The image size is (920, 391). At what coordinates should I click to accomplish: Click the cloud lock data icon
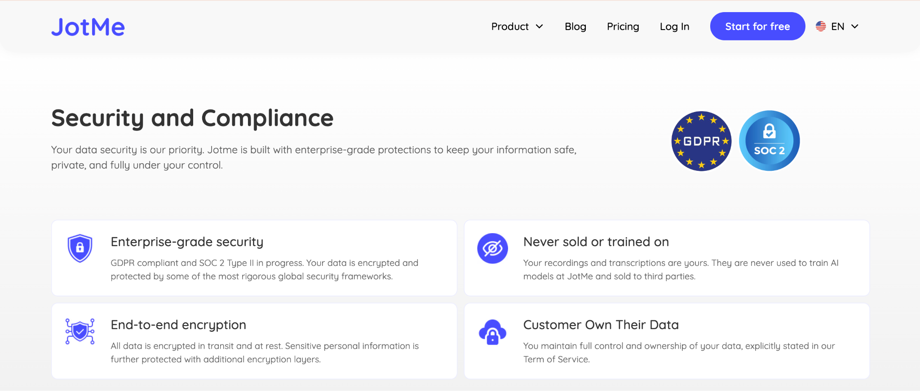[492, 332]
